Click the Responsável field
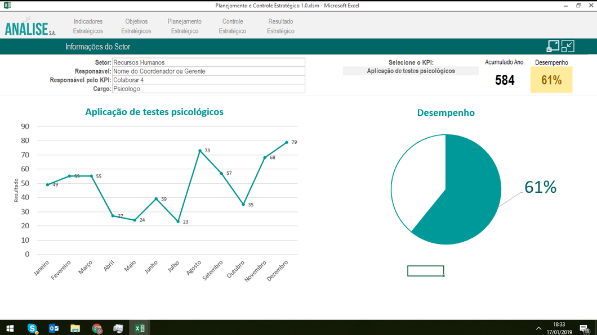This screenshot has height=335, width=597. pyautogui.click(x=208, y=71)
